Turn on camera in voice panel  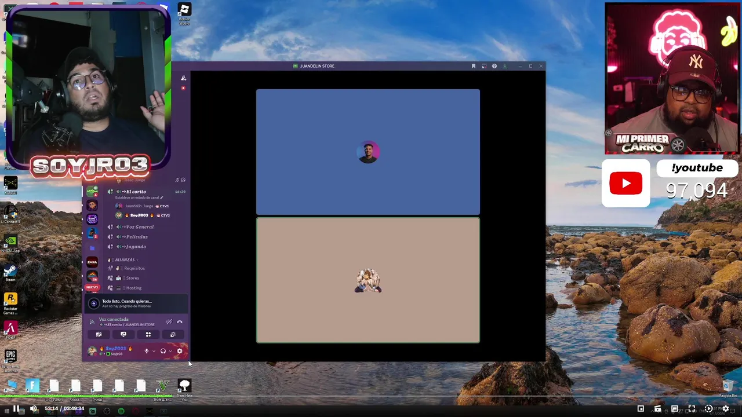pos(99,334)
